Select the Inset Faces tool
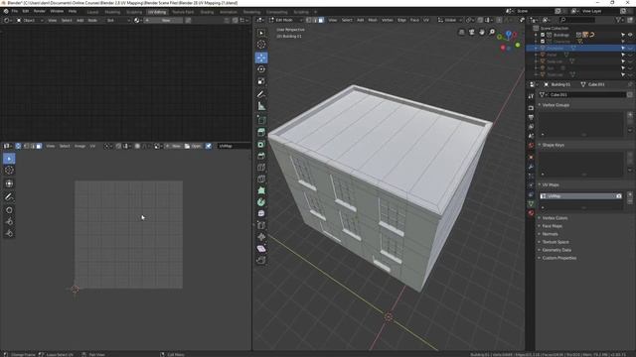Image resolution: width=636 pixels, height=357 pixels. click(261, 144)
